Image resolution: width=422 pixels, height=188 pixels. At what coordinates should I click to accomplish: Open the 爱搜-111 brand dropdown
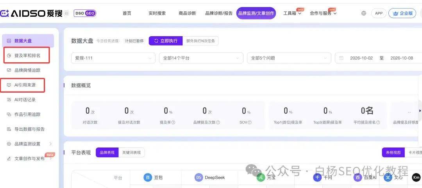point(113,58)
